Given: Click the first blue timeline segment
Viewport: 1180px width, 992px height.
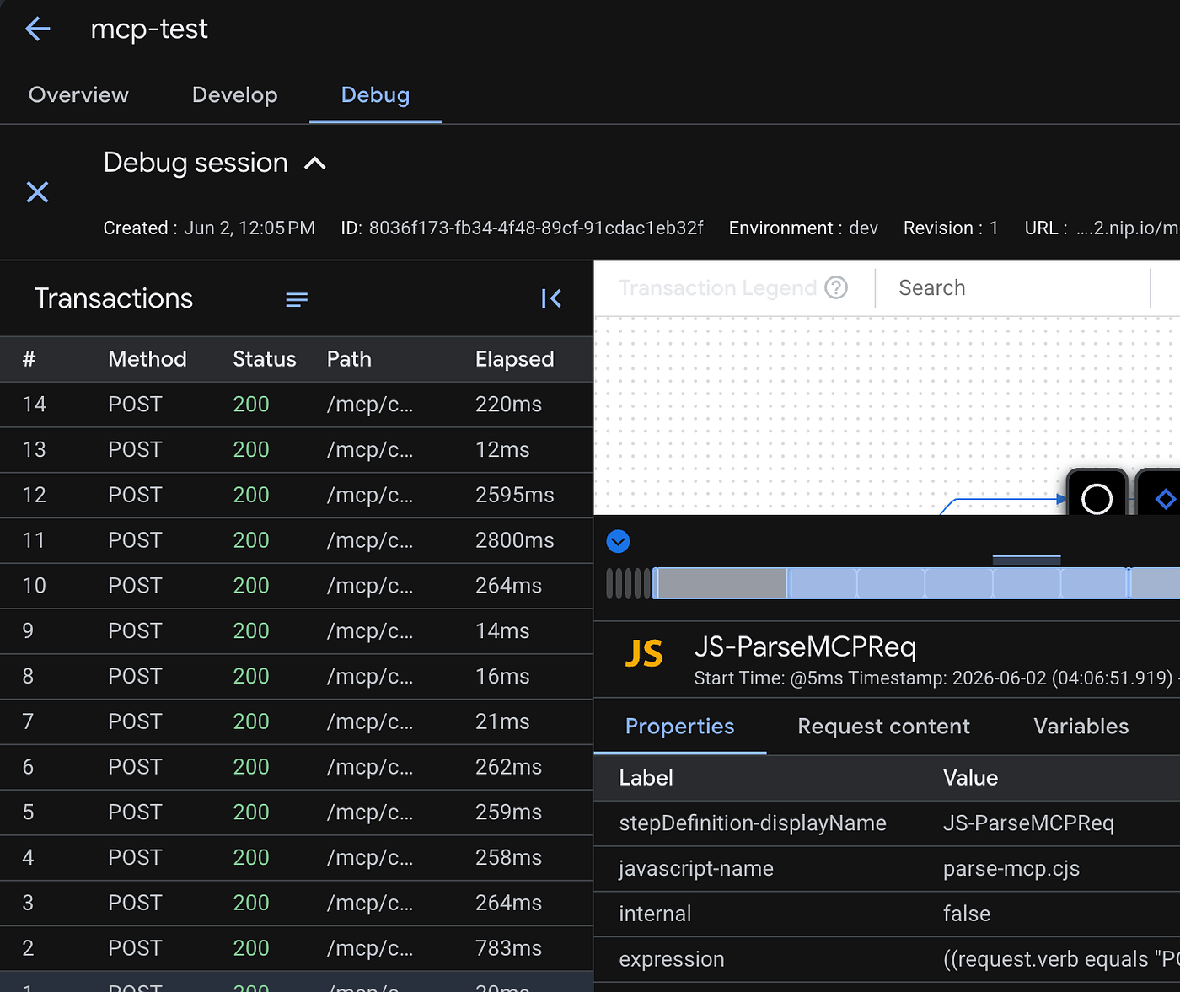Looking at the screenshot, I should pyautogui.click(x=823, y=583).
